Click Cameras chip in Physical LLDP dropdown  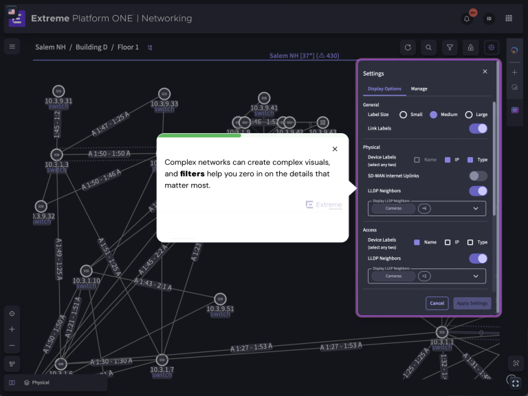393,209
